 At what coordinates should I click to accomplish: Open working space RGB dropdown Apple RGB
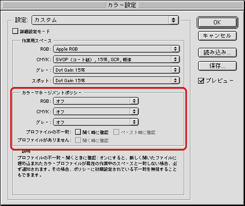click(116, 49)
